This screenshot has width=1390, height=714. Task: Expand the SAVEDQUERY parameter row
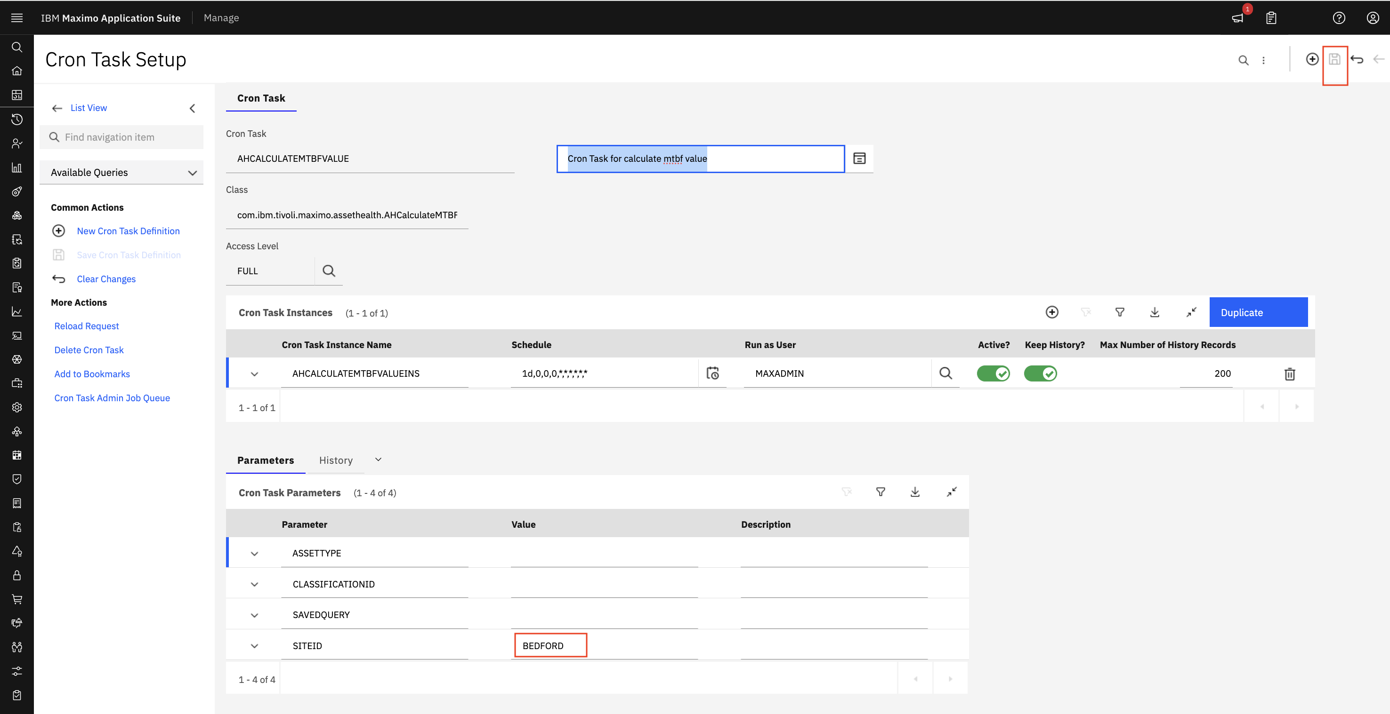pos(253,615)
